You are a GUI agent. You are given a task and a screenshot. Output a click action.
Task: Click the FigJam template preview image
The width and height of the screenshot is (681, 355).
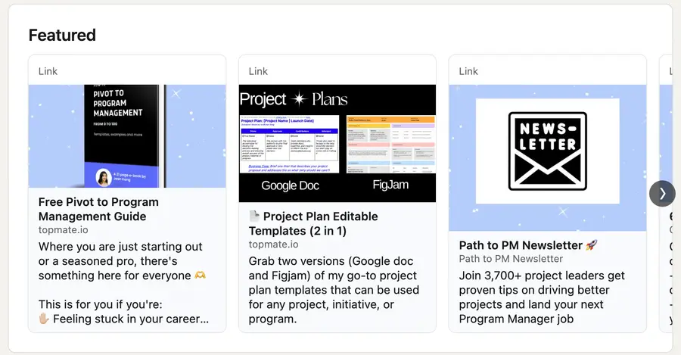pyautogui.click(x=391, y=145)
